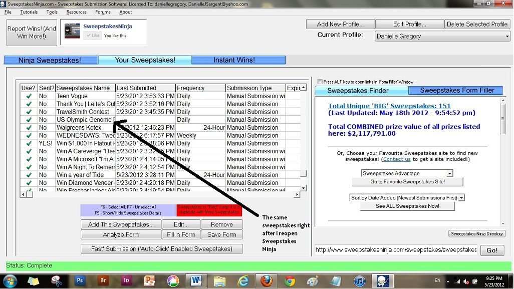Expand the Sweepstakes Advantage site dropdown
This screenshot has width=514, height=289.
[x=450, y=173]
